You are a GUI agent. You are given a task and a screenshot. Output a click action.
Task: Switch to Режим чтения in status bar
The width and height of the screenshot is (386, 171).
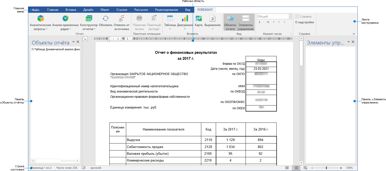pyautogui.click(x=286, y=168)
